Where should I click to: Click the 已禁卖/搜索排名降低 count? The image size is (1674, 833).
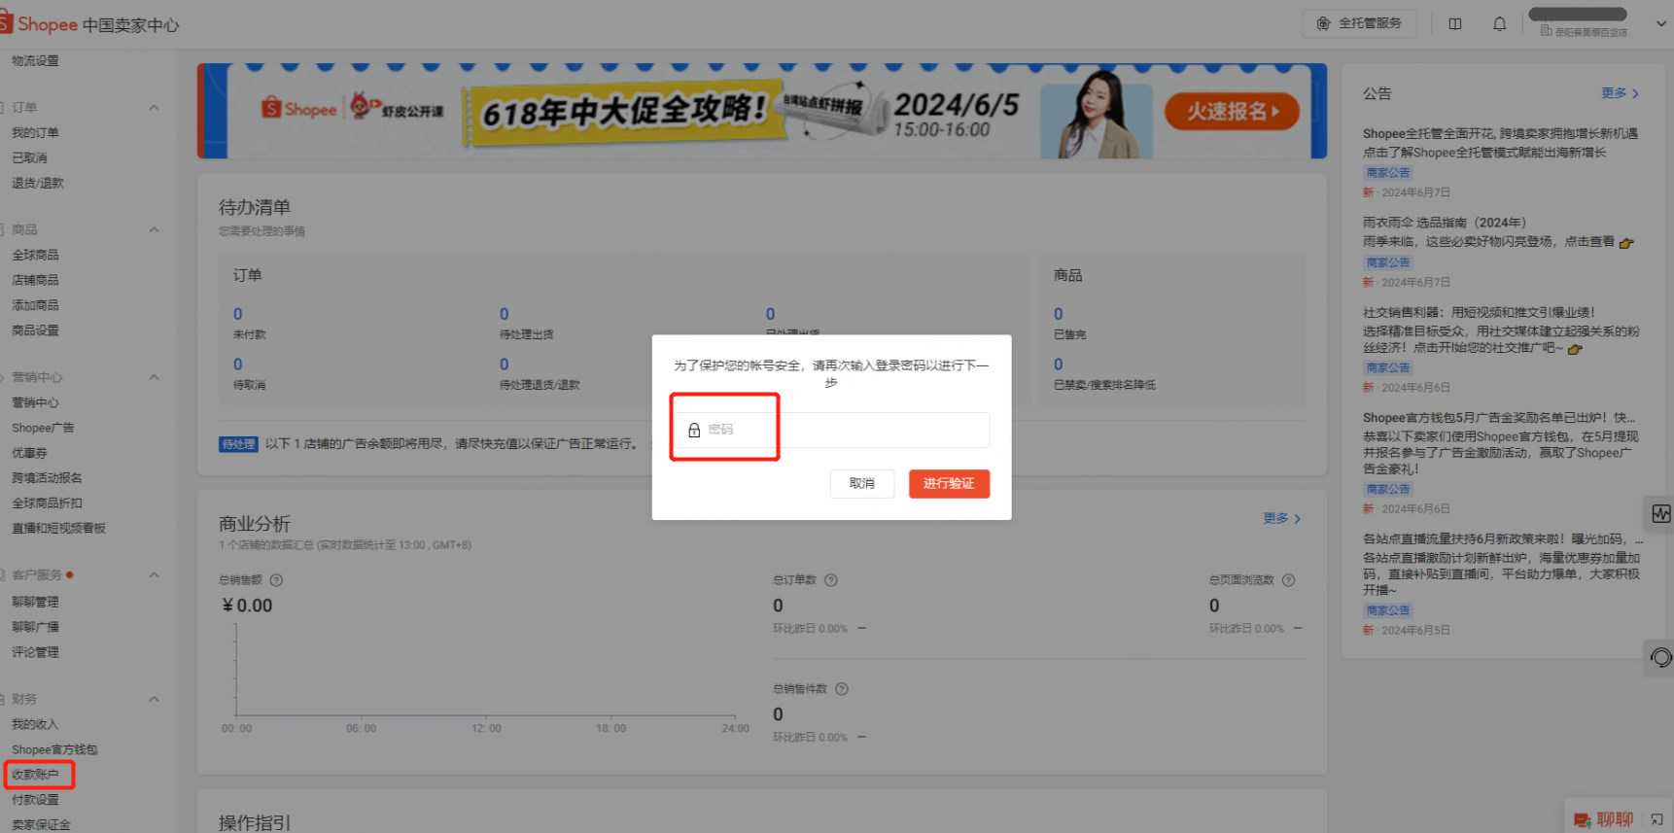coord(1059,364)
